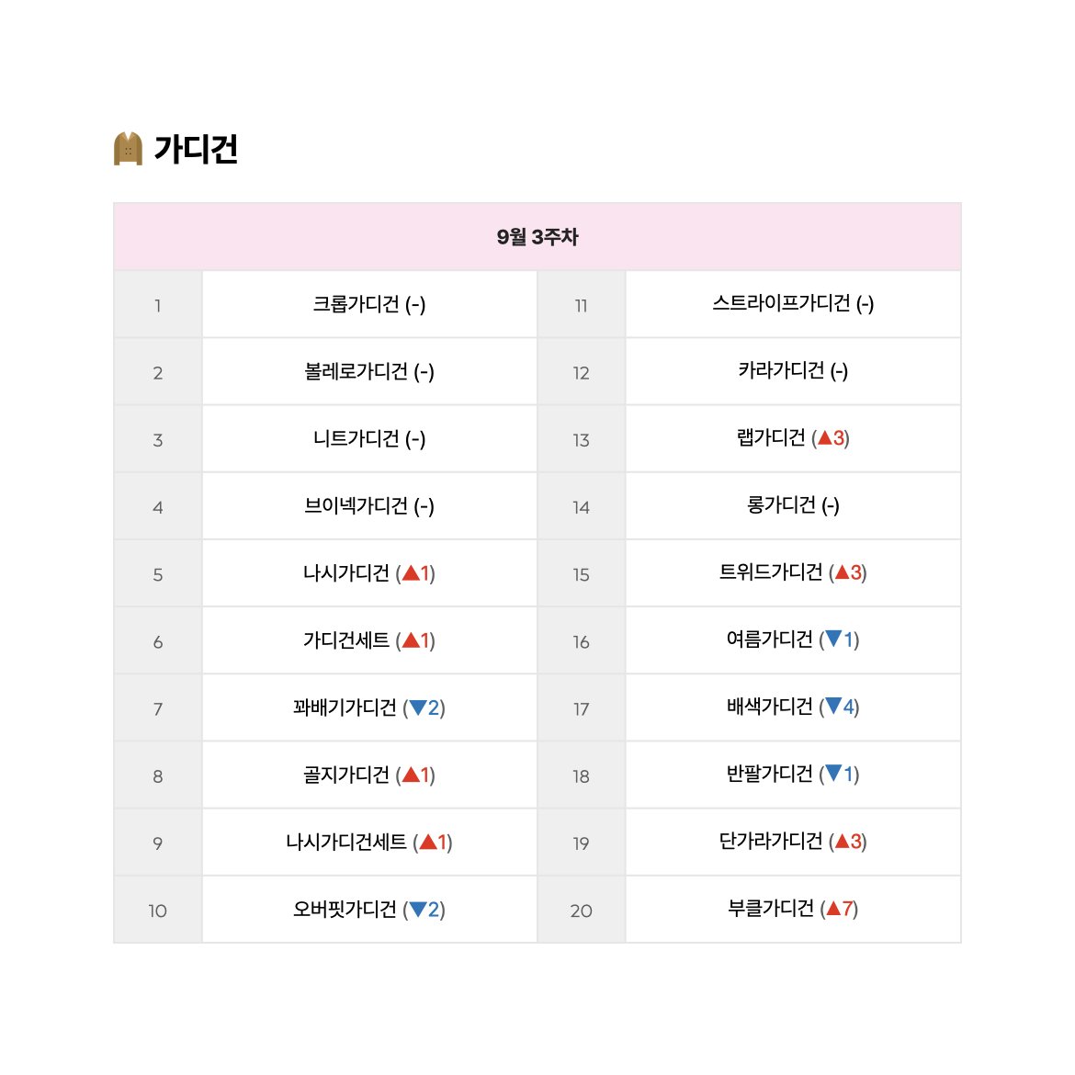Click the 카라가디건 keyword

point(781,370)
